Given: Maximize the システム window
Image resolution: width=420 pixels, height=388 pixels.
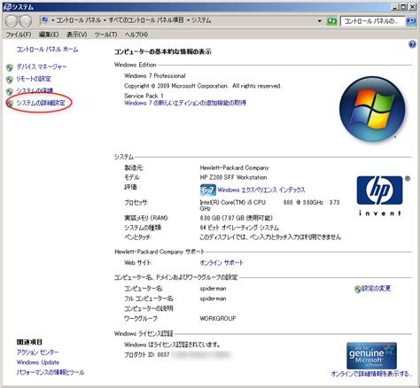Looking at the screenshot, I should (403, 7).
